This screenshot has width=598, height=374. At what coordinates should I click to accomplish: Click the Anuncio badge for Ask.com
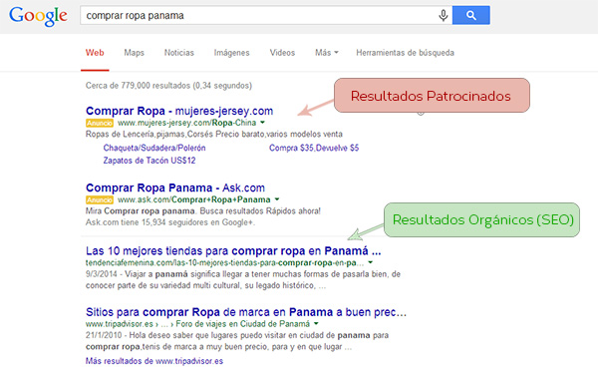(99, 199)
